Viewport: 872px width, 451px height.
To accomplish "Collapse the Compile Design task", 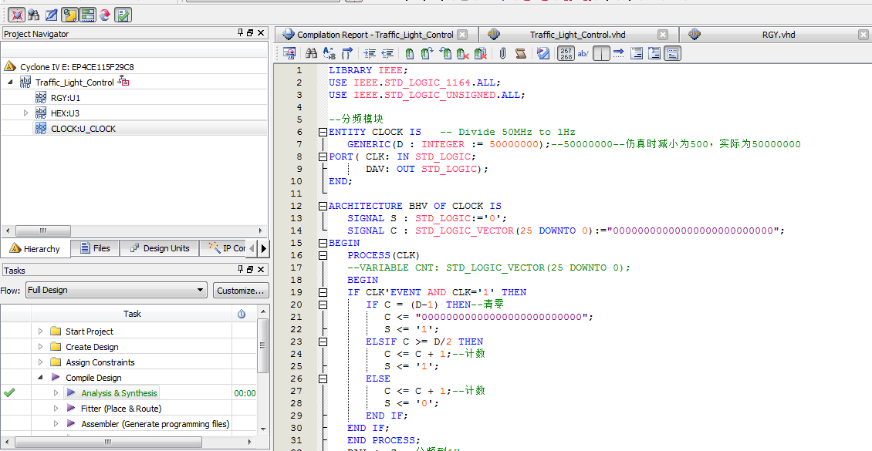I will pyautogui.click(x=40, y=377).
